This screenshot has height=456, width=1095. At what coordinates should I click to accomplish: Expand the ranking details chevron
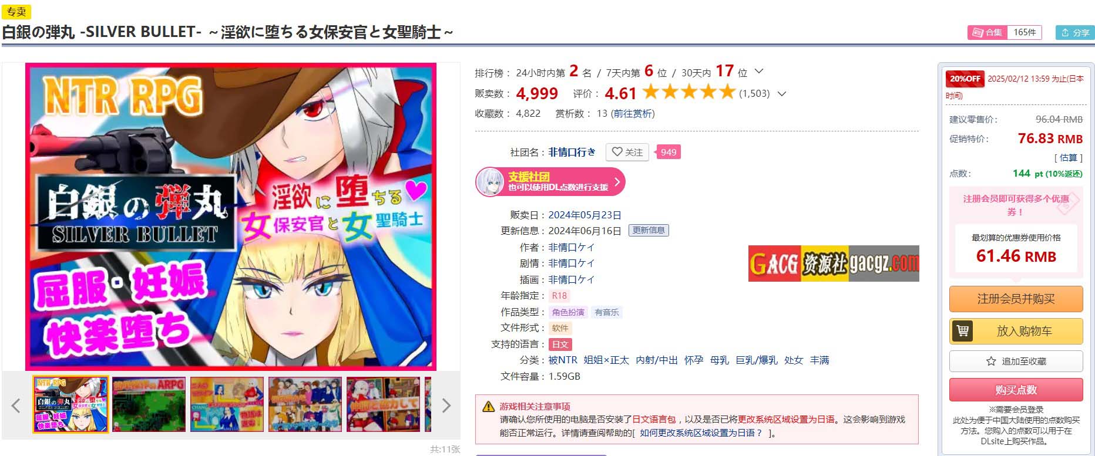759,71
